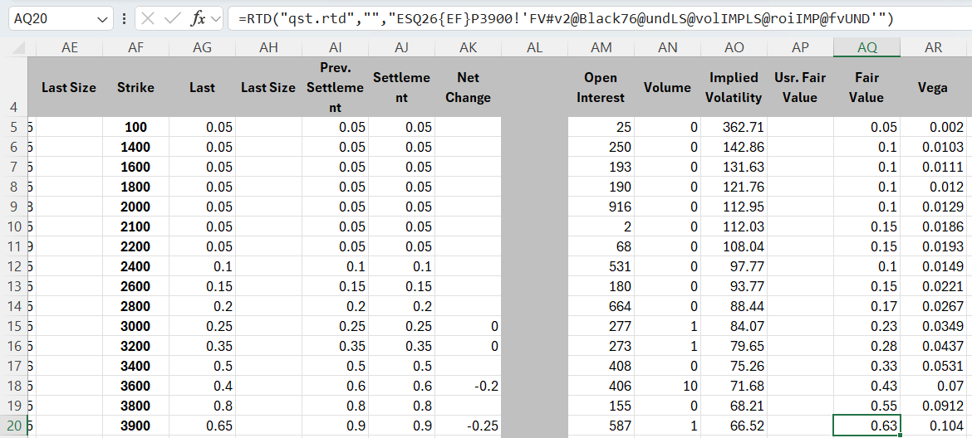Select fair value cell 0.63

click(x=866, y=426)
